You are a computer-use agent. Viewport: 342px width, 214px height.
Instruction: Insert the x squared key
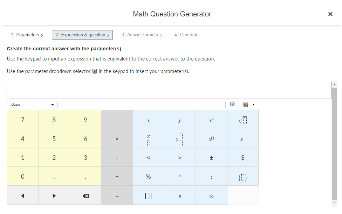[211, 120]
